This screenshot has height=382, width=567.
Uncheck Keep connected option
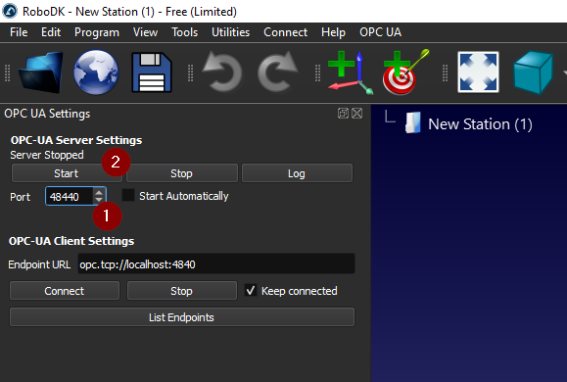tap(251, 290)
